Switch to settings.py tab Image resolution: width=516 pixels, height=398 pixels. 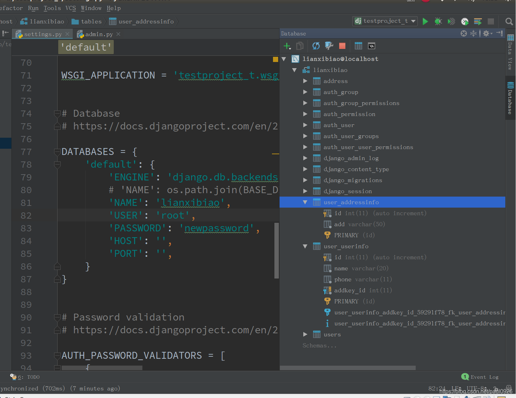(x=43, y=34)
